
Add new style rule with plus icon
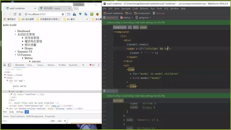click(65, 121)
